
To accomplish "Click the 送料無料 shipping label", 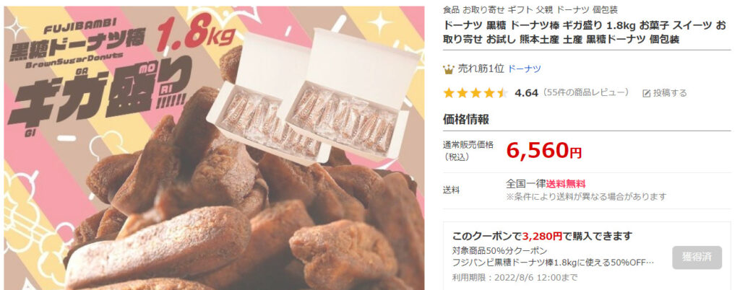I will [x=566, y=184].
